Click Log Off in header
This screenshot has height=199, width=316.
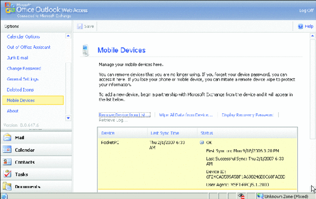tap(306, 10)
